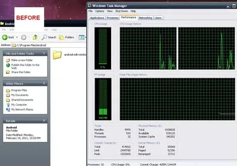Click the Handles value 9976
The width and height of the screenshot is (237, 166).
point(128,130)
